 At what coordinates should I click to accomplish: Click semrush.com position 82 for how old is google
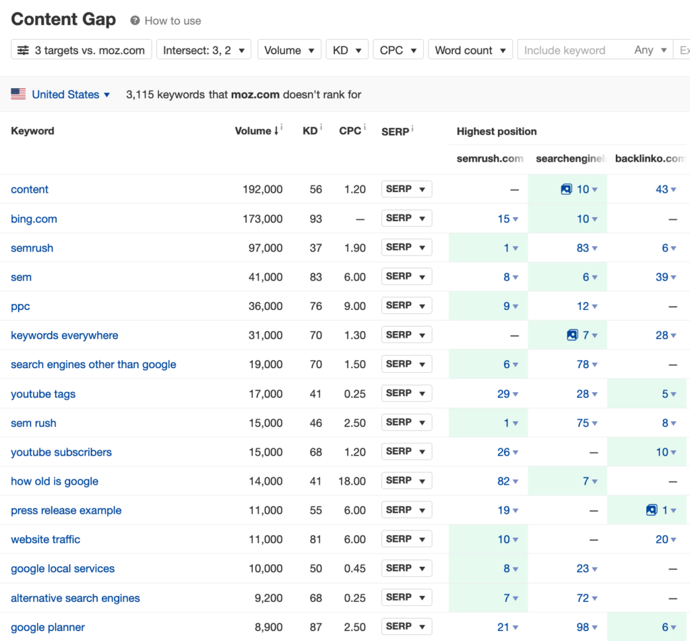point(508,481)
